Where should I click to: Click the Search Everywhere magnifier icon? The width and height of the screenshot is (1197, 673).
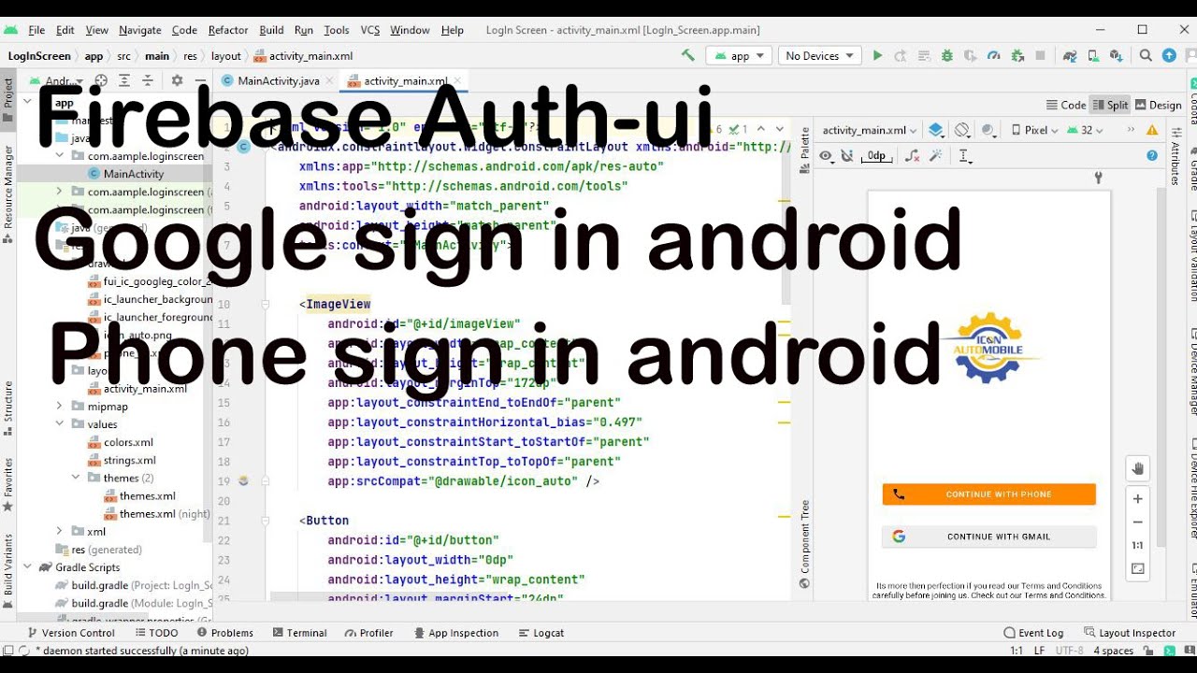(1146, 55)
